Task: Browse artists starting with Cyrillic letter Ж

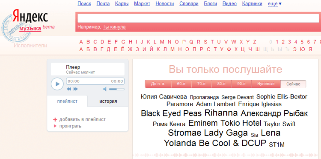Action: click(130, 49)
